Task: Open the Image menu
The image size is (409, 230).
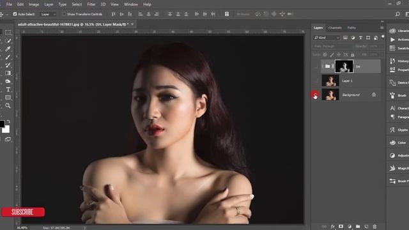Action: (x=34, y=4)
